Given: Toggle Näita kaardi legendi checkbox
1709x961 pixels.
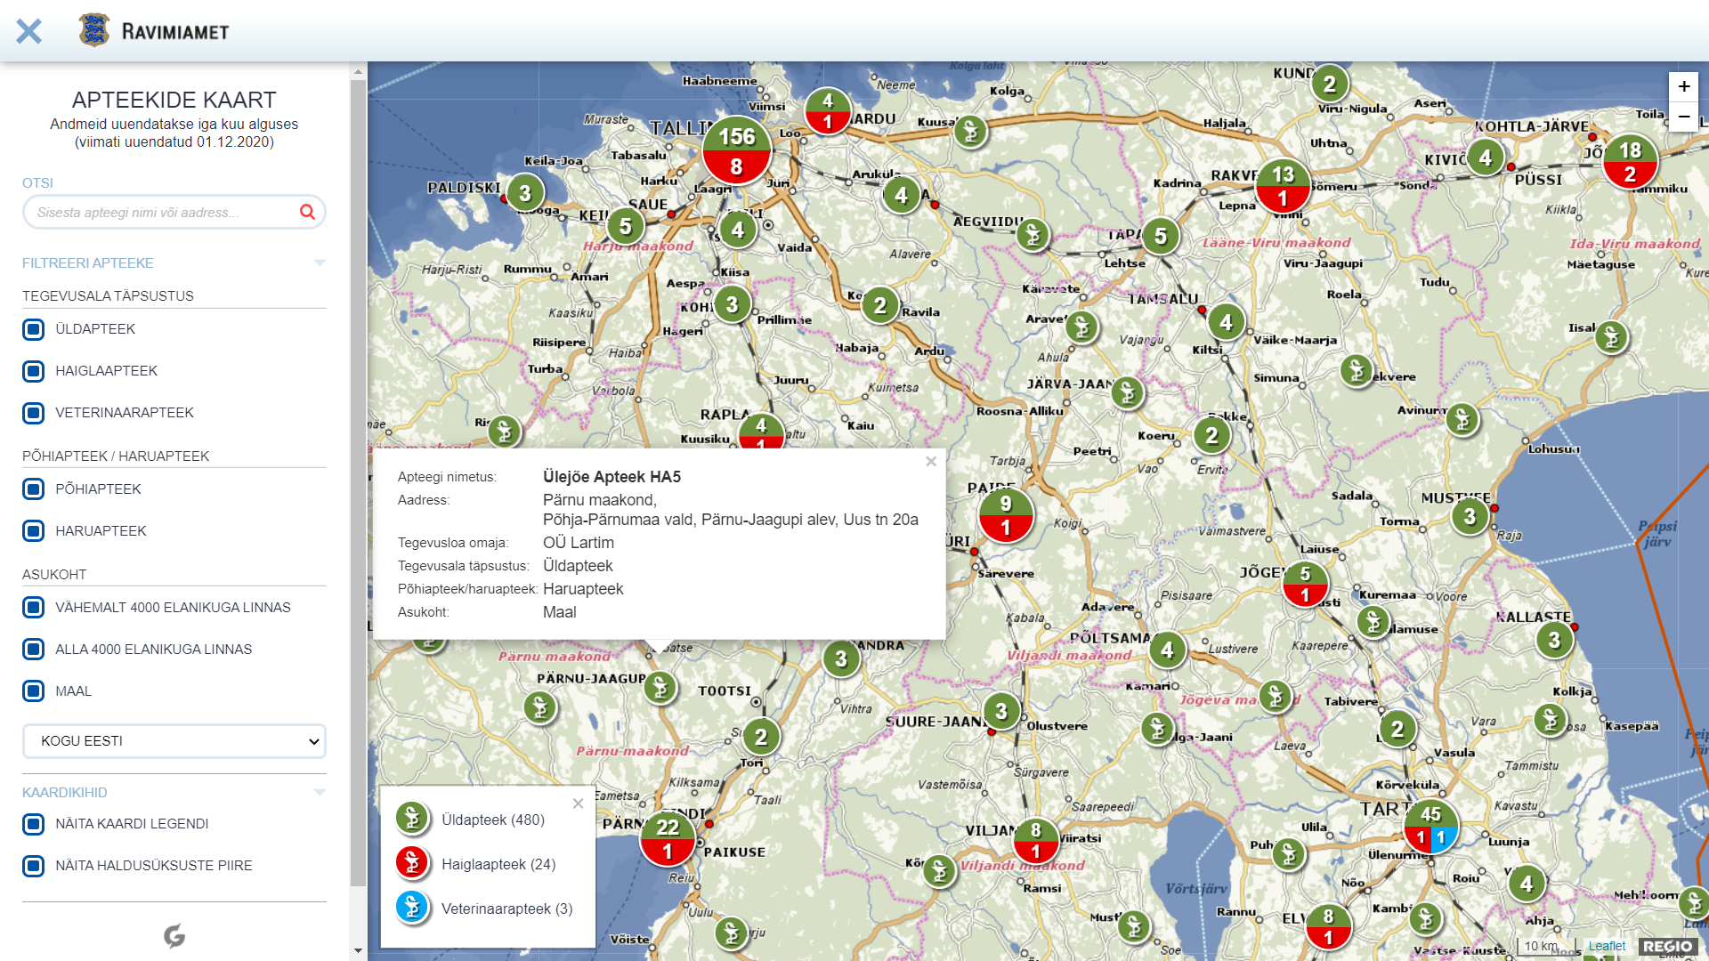Looking at the screenshot, I should (34, 824).
